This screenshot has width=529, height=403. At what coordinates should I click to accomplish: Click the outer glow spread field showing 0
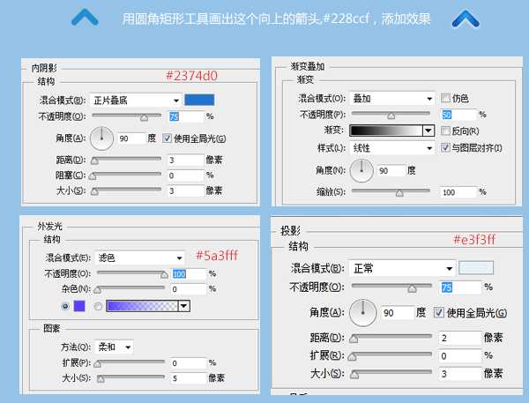pyautogui.click(x=188, y=363)
